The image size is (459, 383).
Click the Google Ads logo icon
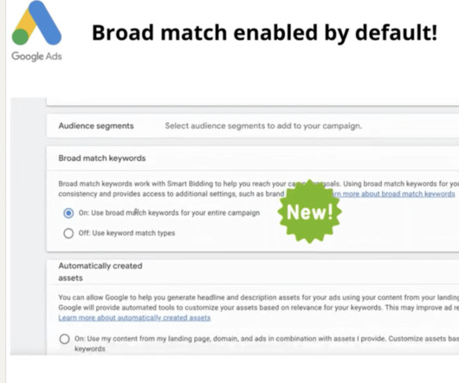[36, 23]
